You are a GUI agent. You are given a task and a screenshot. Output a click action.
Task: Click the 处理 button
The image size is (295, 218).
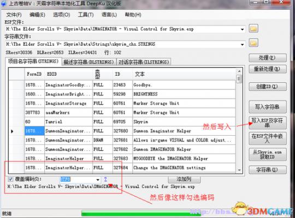pyautogui.click(x=268, y=58)
